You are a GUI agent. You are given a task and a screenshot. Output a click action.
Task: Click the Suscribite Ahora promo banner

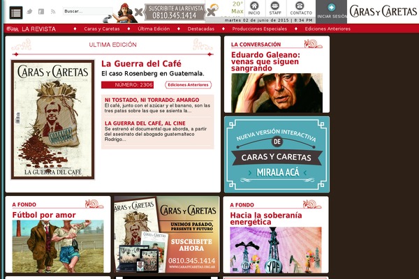point(167,234)
